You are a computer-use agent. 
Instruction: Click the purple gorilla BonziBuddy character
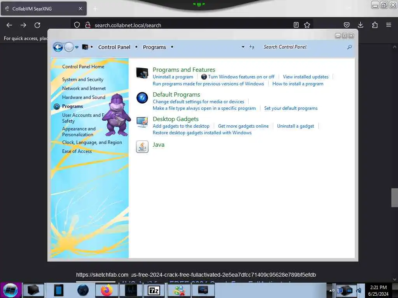point(117,115)
